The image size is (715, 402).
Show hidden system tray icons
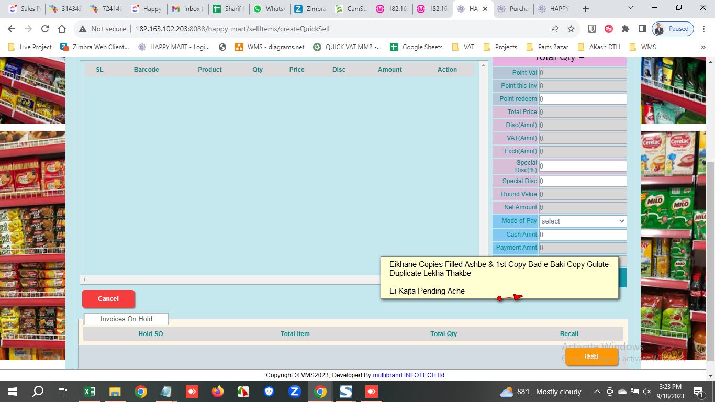597,392
